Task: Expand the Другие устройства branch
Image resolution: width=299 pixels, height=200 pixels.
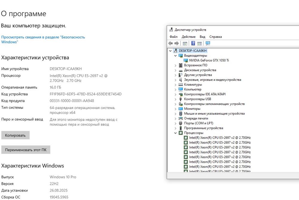Action: pyautogui.click(x=176, y=75)
